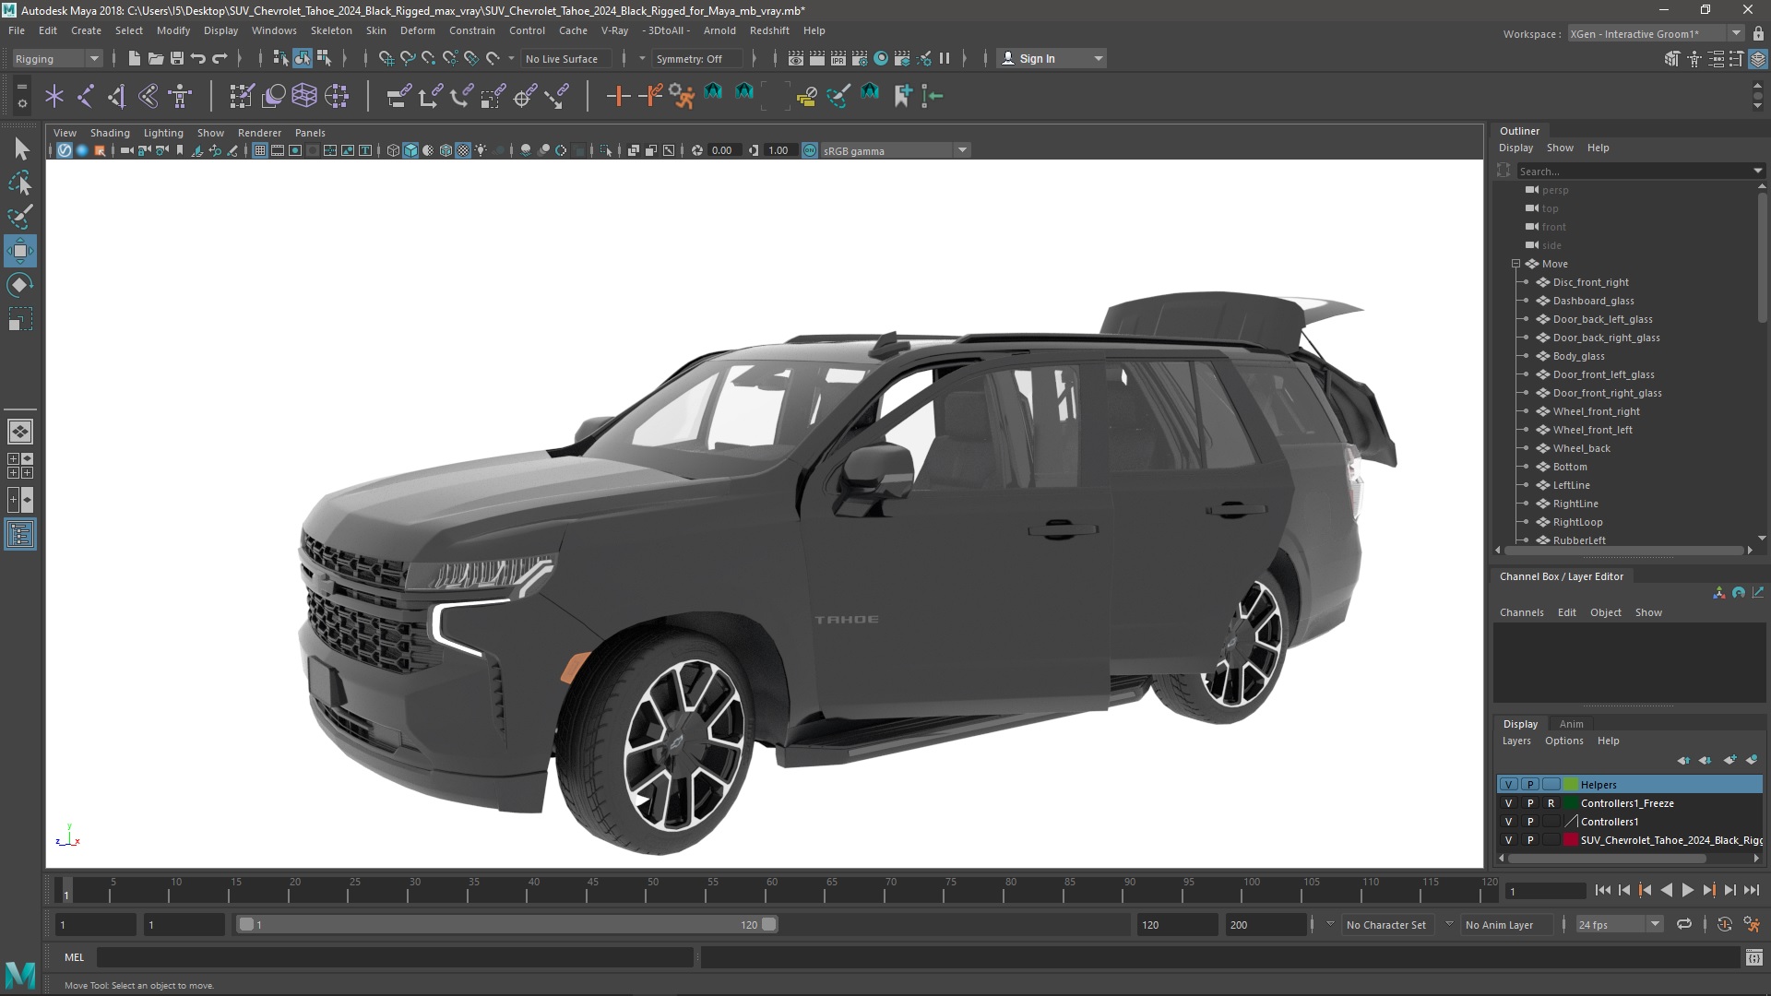The width and height of the screenshot is (1771, 996).
Task: Click the Create new layer icon
Action: 1729,760
